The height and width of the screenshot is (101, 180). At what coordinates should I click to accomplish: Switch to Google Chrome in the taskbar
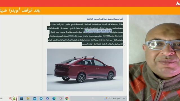(x=67, y=98)
